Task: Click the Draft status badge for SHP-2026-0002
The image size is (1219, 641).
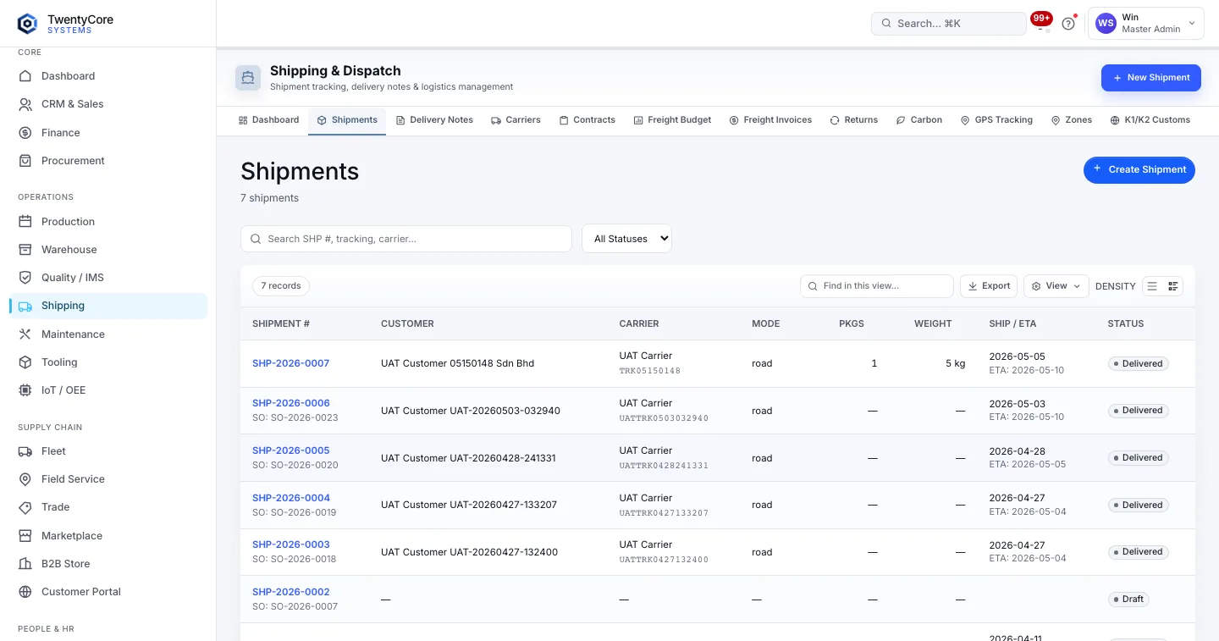Action: coord(1129,600)
